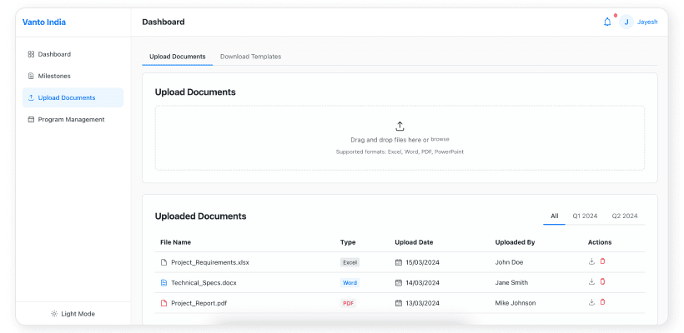Filter documents by Q1 2024
Viewport: 684px width, 333px height.
click(585, 216)
